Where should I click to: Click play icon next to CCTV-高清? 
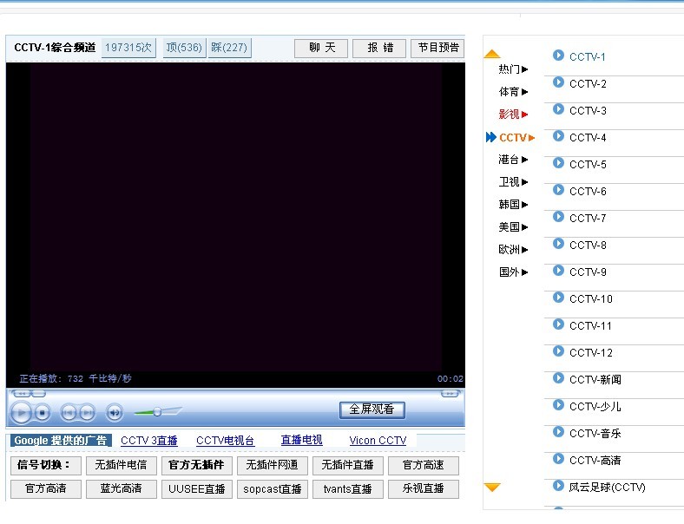[558, 459]
